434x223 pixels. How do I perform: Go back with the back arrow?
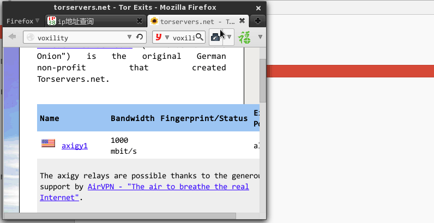coord(12,37)
